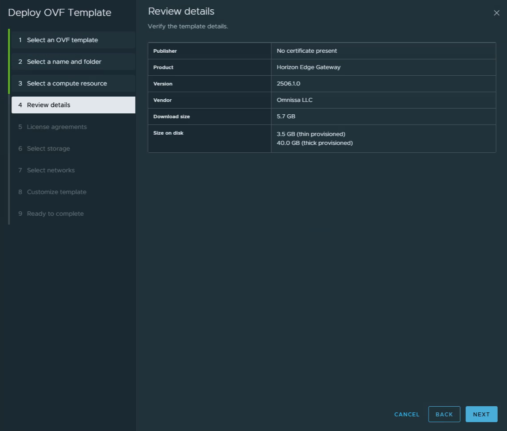Image resolution: width=507 pixels, height=431 pixels.
Task: Close the Deploy OVF Template dialog
Action: point(496,13)
